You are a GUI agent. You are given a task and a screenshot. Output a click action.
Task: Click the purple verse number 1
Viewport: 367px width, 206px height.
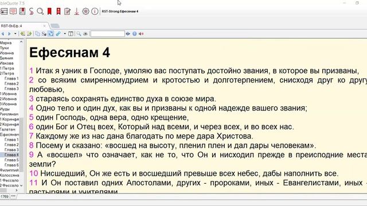tap(31, 71)
